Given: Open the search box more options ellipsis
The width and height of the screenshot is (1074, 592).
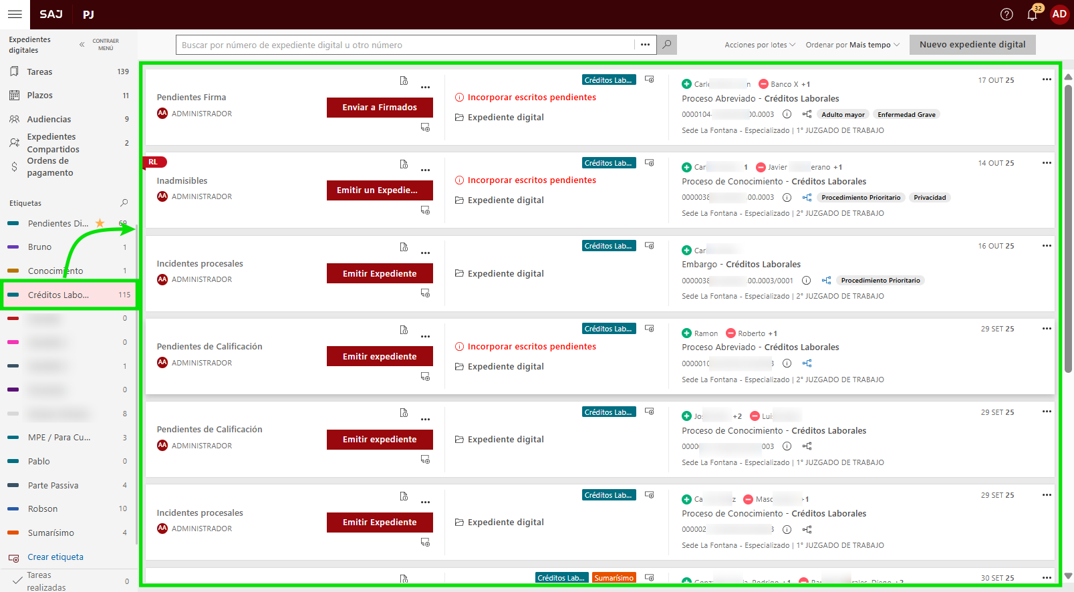Looking at the screenshot, I should pos(645,45).
